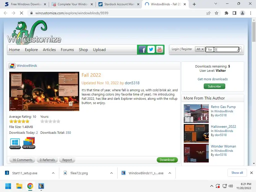Open the network tray icon
256x192 pixels.
click(x=225, y=186)
